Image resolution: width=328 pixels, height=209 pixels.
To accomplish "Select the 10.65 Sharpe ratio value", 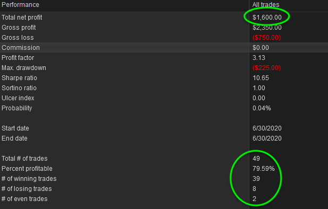I will click(260, 78).
